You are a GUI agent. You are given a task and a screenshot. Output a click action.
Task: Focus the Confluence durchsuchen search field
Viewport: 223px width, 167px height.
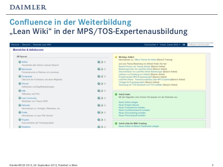point(200,45)
